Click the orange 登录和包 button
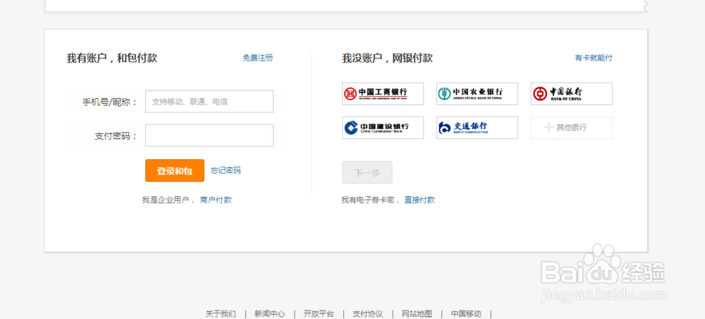705x319 pixels. (x=174, y=171)
